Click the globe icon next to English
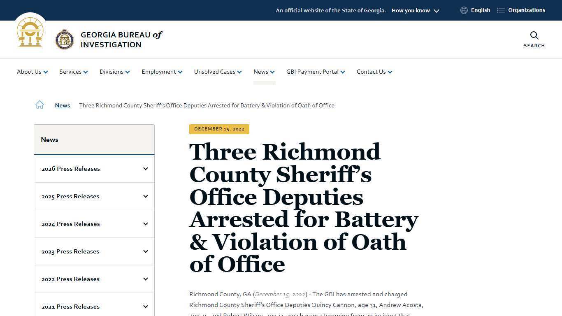Viewport: 562px width, 316px height. point(464,10)
